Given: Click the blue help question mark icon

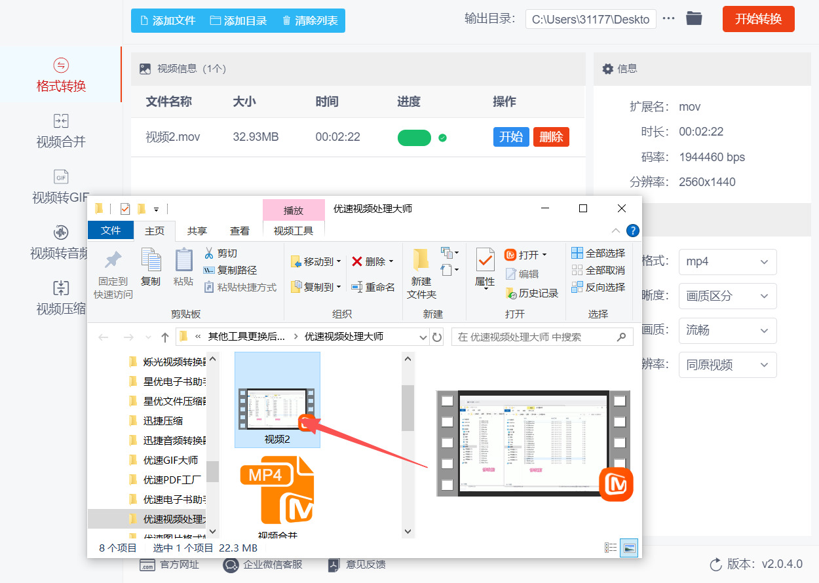Looking at the screenshot, I should tap(632, 231).
